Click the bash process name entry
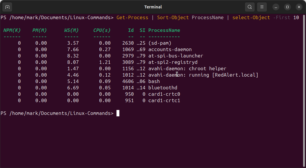306x168 pixels. (x=154, y=81)
